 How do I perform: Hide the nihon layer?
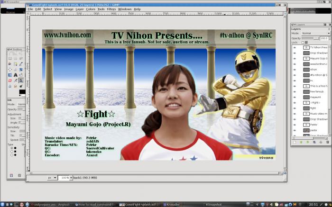point(295,70)
